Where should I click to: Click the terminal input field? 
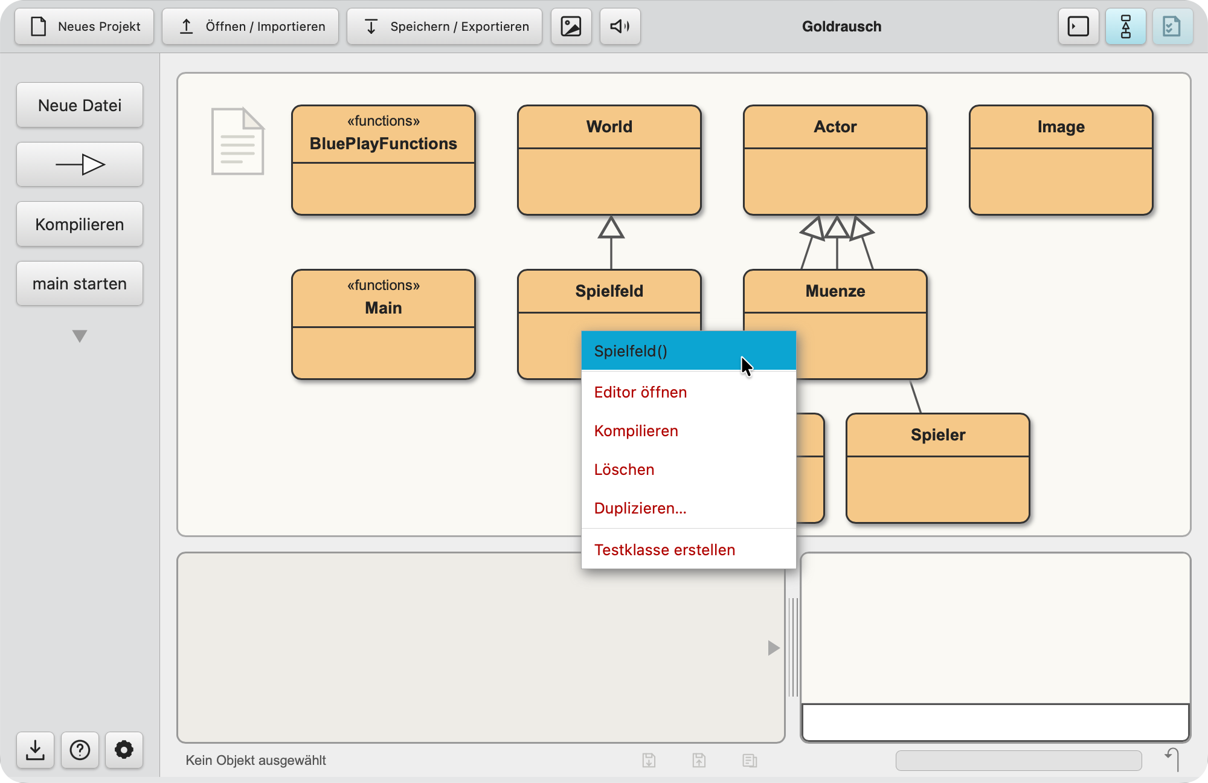click(995, 722)
